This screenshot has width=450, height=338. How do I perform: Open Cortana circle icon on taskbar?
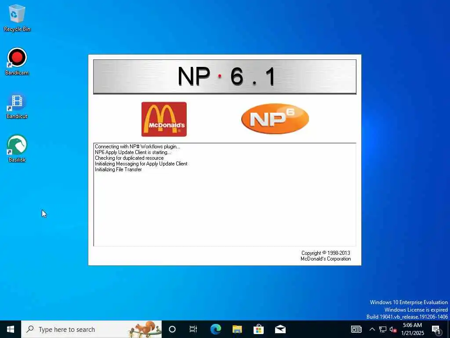point(172,329)
